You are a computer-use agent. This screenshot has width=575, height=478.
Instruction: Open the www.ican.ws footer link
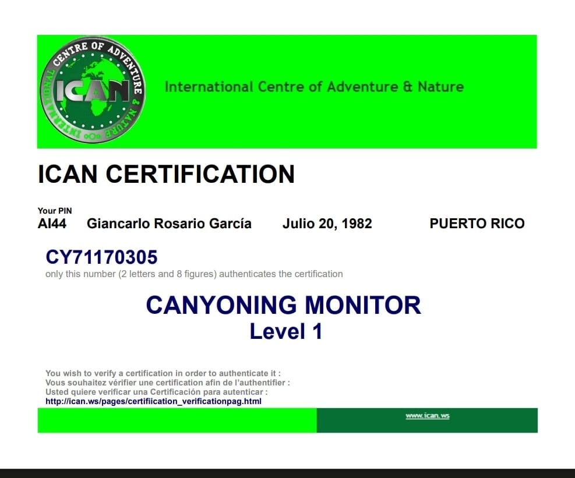427,416
